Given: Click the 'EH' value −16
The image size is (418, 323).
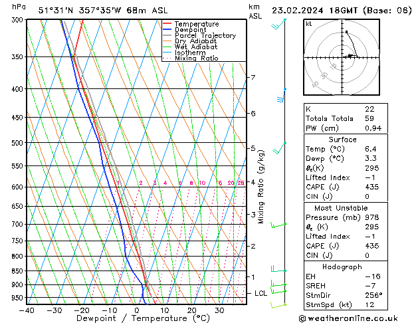Looking at the screenshot, I should click(x=372, y=276).
